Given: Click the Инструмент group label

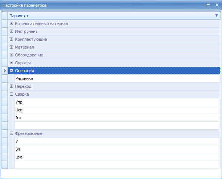Looking at the screenshot, I should click(26, 31).
